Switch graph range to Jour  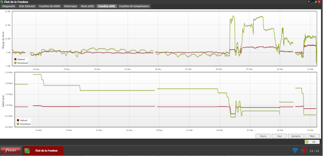[x=279, y=136]
